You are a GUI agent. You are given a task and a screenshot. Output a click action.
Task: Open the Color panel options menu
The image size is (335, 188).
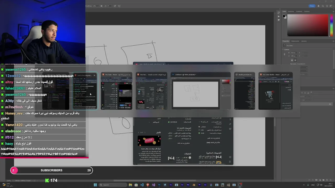[x=333, y=11]
